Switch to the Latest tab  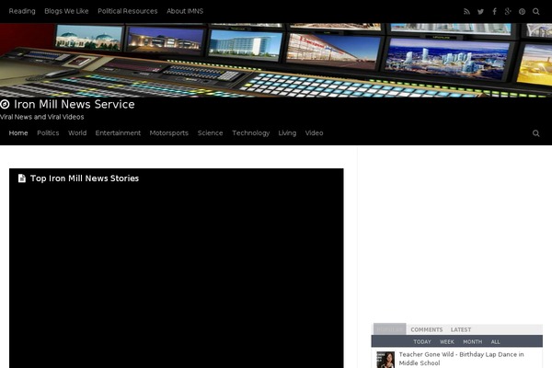pyautogui.click(x=461, y=329)
